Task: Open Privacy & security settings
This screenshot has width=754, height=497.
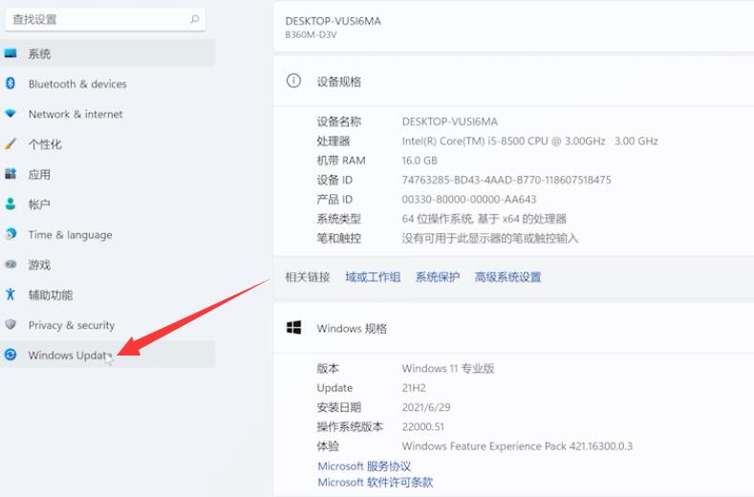Action: click(108, 325)
